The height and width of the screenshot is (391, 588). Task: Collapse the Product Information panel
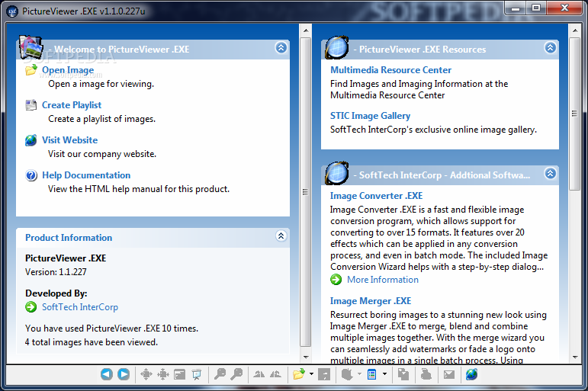[x=281, y=236]
